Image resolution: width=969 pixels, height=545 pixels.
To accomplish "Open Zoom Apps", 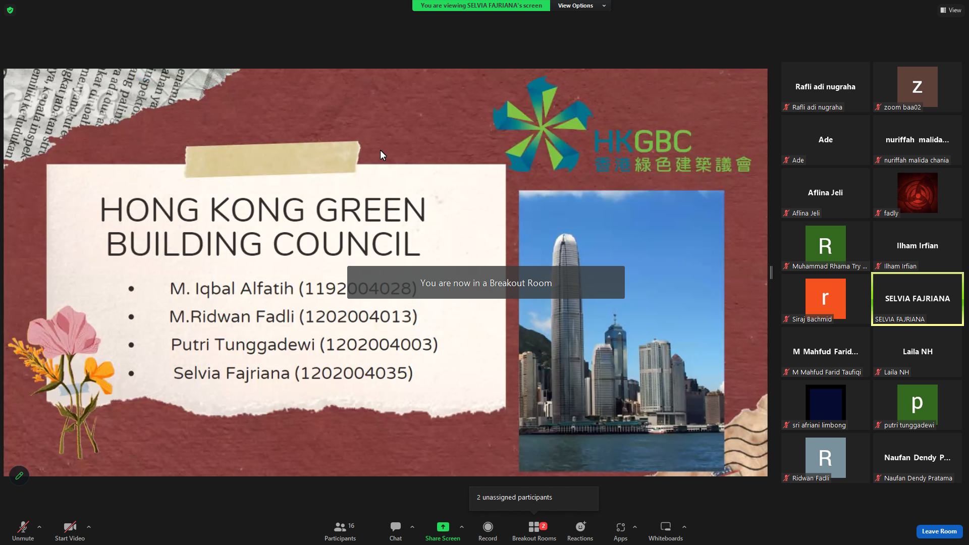I will pos(620,531).
